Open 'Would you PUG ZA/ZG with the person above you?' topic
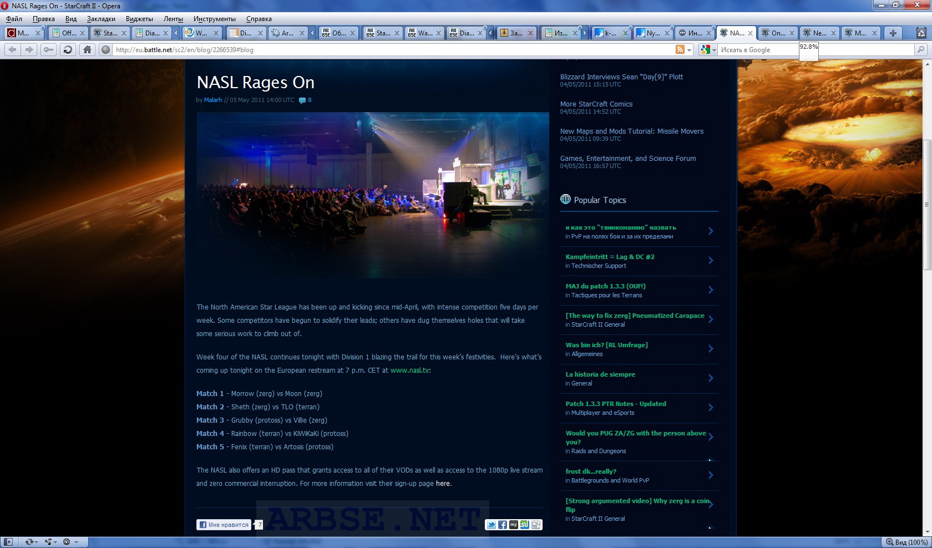 click(x=636, y=438)
